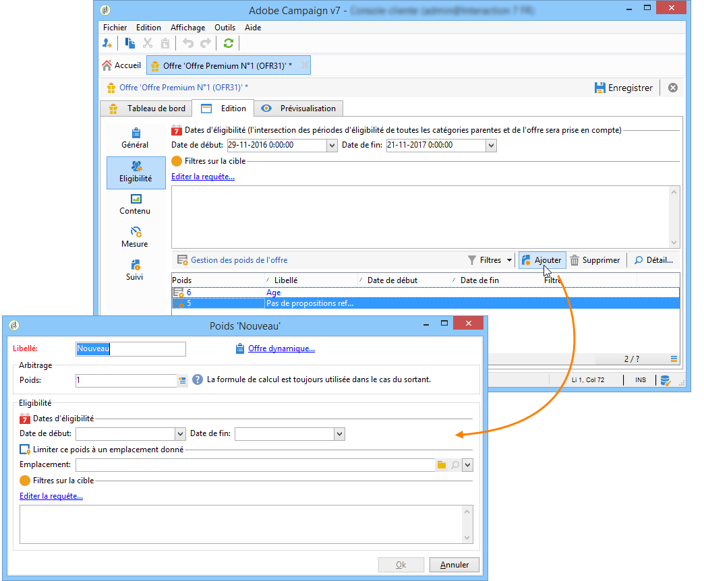This screenshot has height=581, width=704.
Task: Click scrollbar down arrow of main filter box
Action: [x=674, y=242]
